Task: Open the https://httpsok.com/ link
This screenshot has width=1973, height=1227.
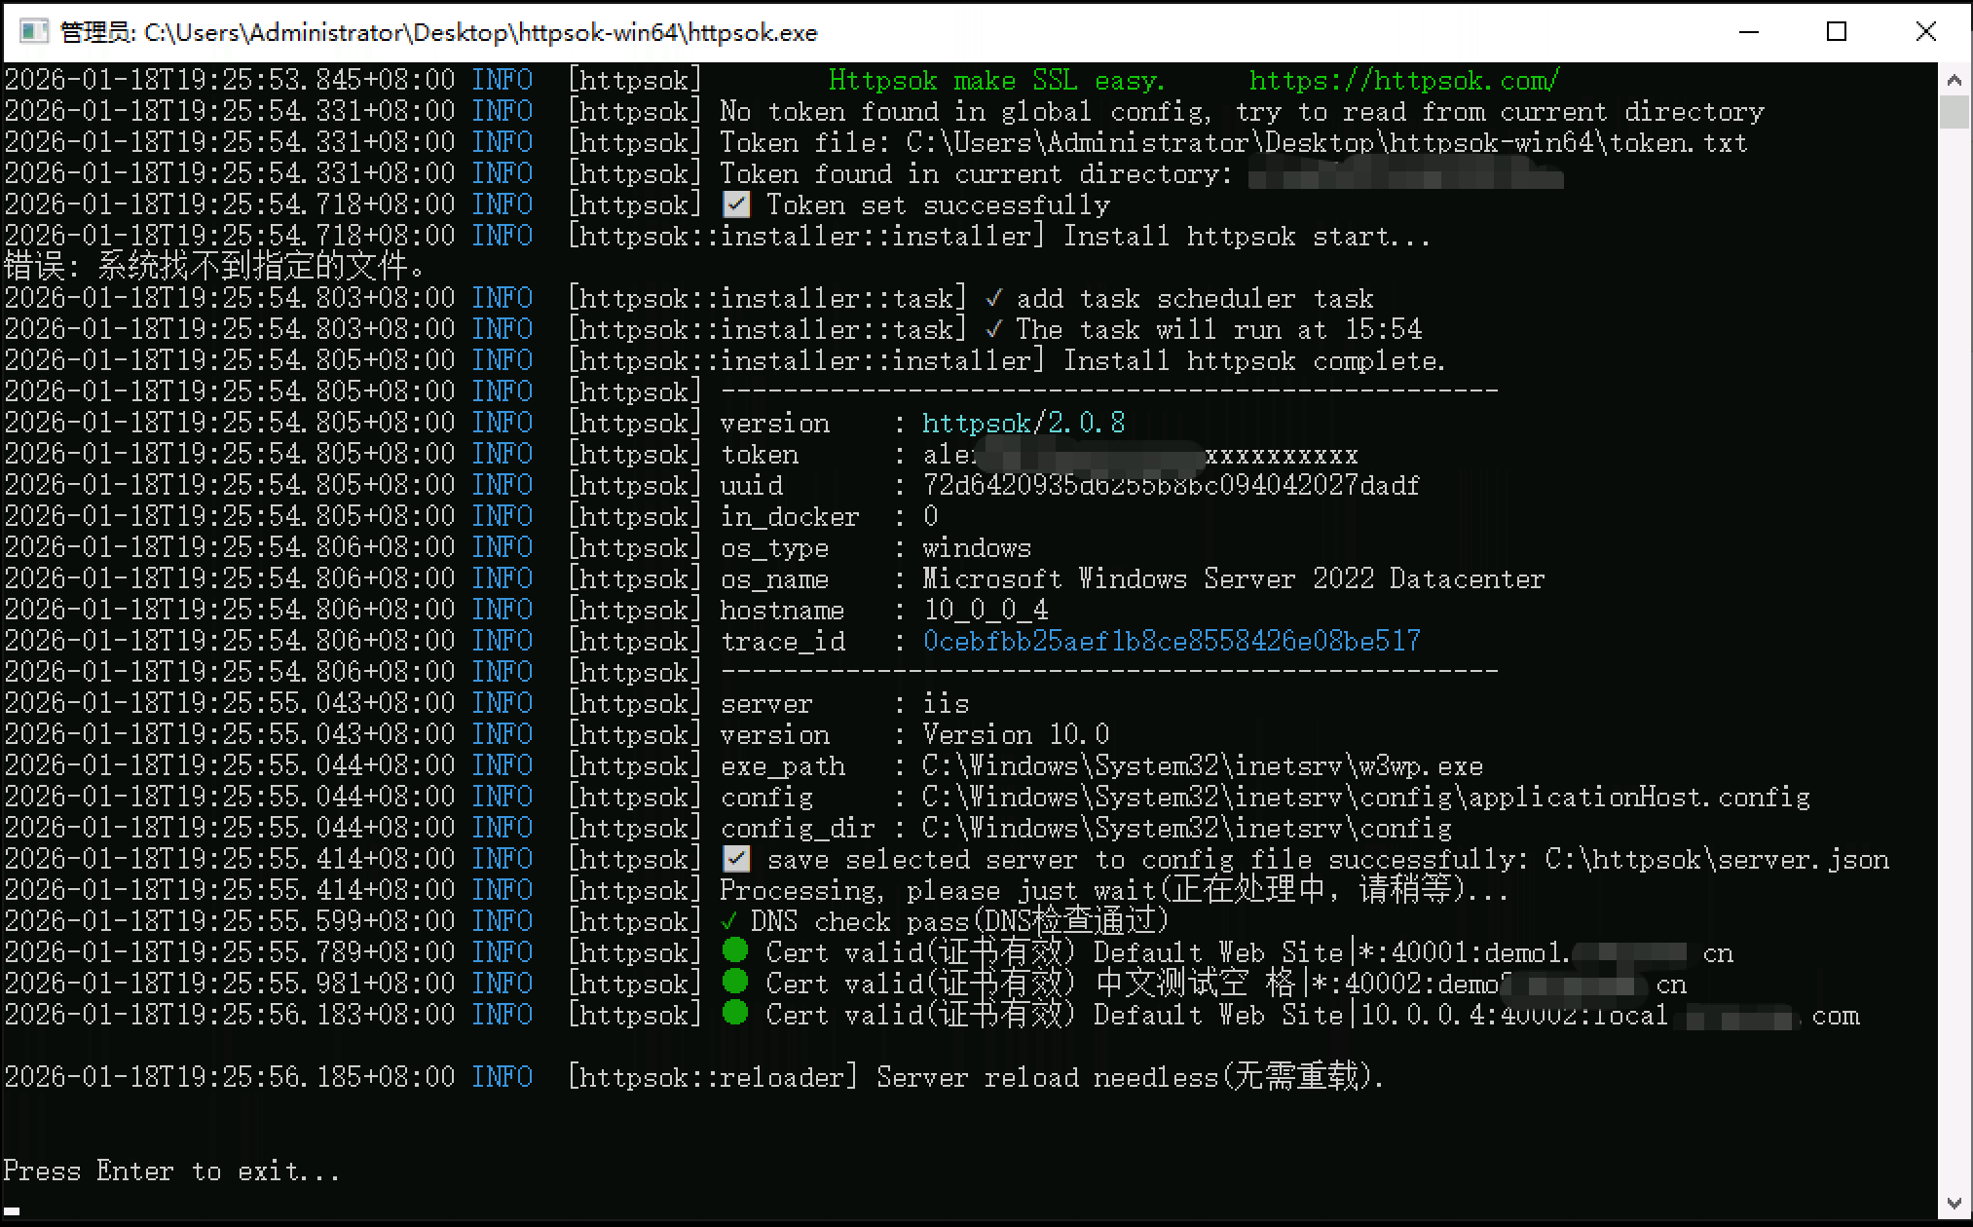Action: click(1404, 80)
